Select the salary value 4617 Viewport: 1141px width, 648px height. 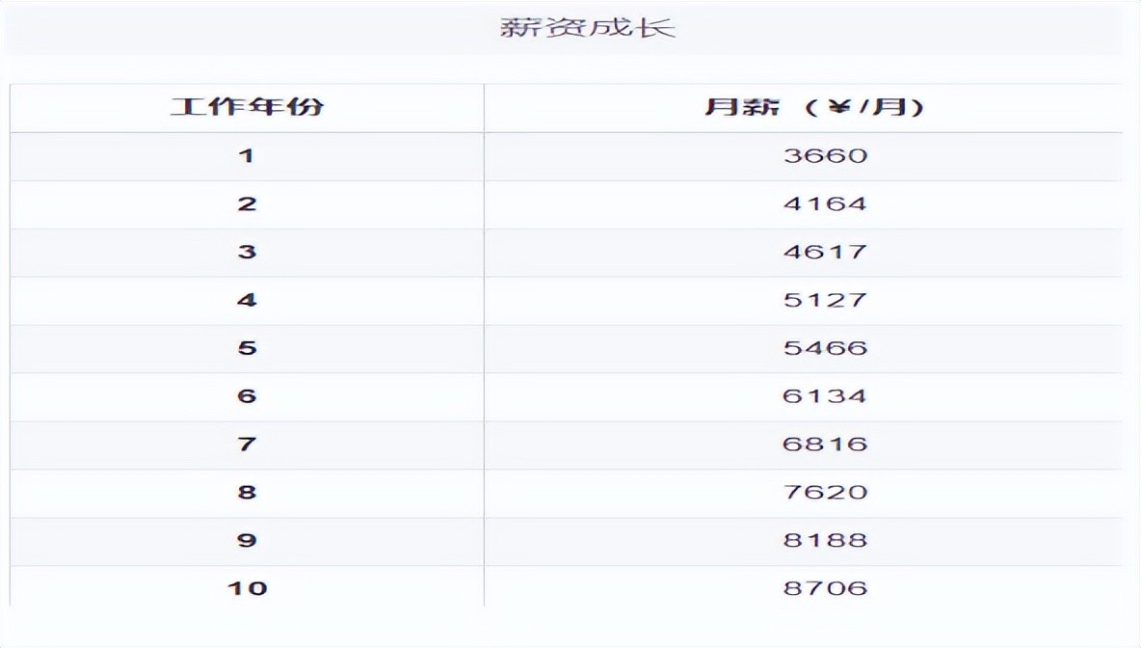click(825, 252)
